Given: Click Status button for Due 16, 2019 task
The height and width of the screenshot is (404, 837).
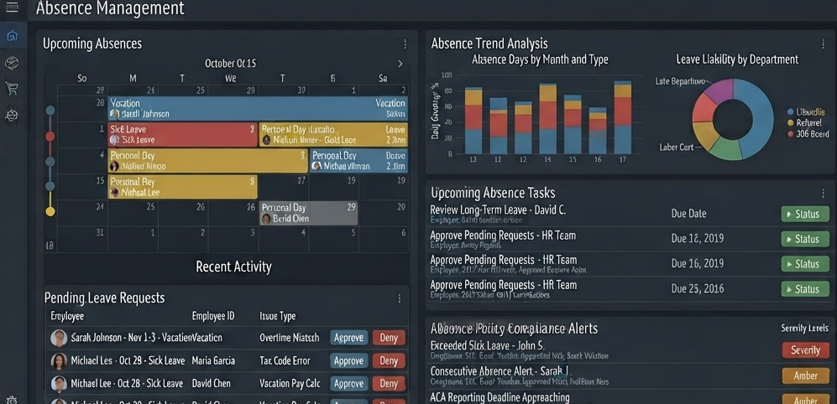Looking at the screenshot, I should [805, 264].
